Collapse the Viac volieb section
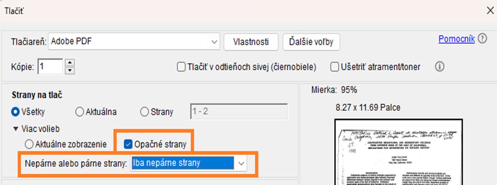 tap(15, 129)
